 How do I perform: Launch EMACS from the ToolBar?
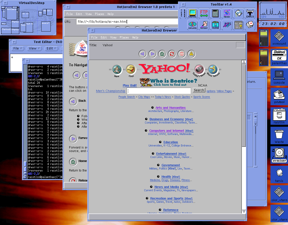pyautogui.click(x=250, y=13)
